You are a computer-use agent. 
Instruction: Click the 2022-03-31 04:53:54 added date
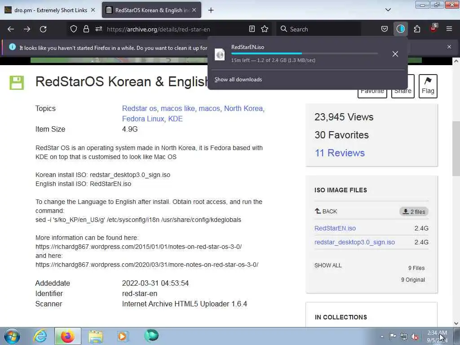tap(155, 283)
